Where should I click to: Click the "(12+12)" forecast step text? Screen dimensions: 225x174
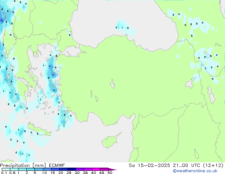(x=213, y=165)
